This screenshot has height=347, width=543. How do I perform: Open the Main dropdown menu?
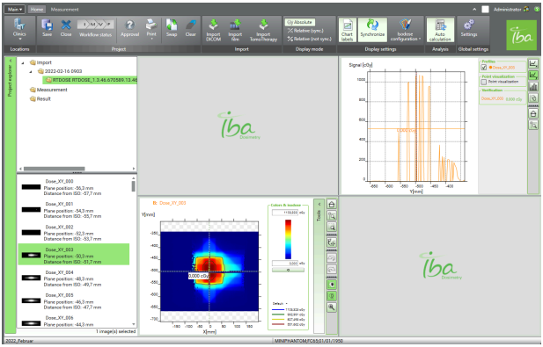point(15,10)
